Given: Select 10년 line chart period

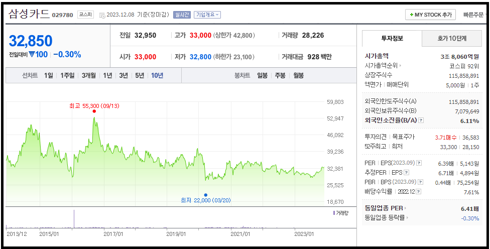Looking at the screenshot, I should point(157,75).
